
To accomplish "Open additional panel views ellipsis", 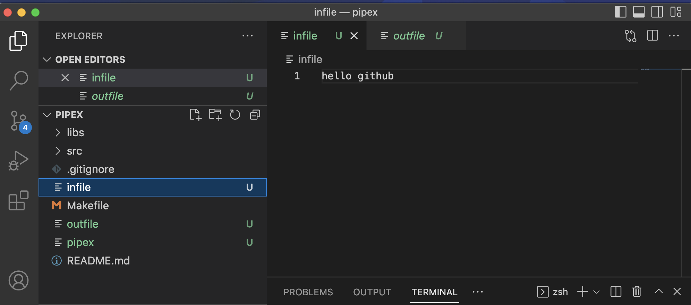I will tap(478, 292).
